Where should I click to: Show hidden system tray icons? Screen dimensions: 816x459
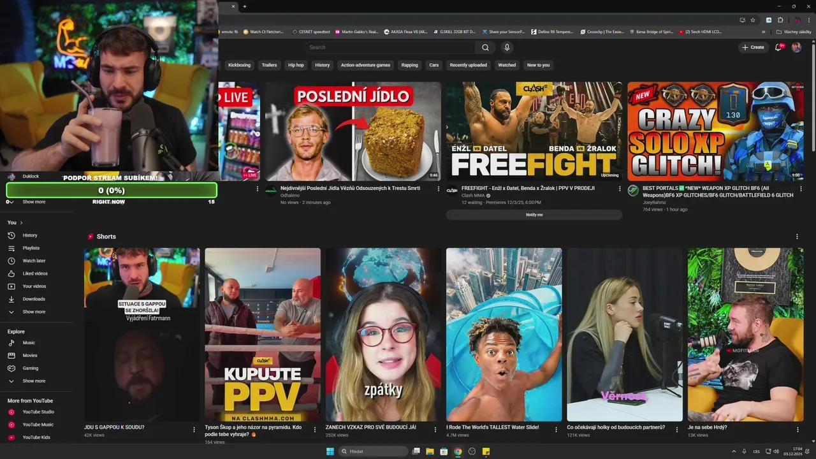[x=734, y=451]
